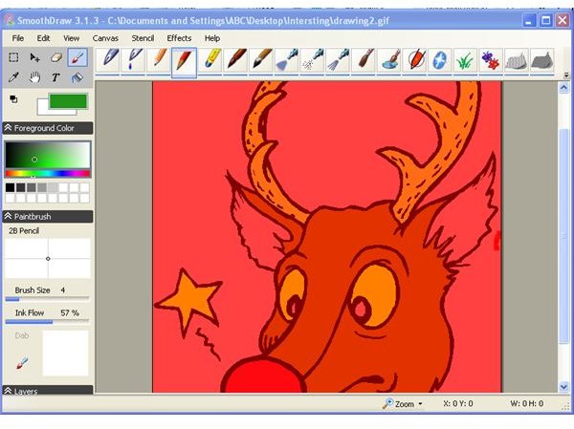Select the eraser tool
The width and height of the screenshot is (574, 429).
(56, 57)
